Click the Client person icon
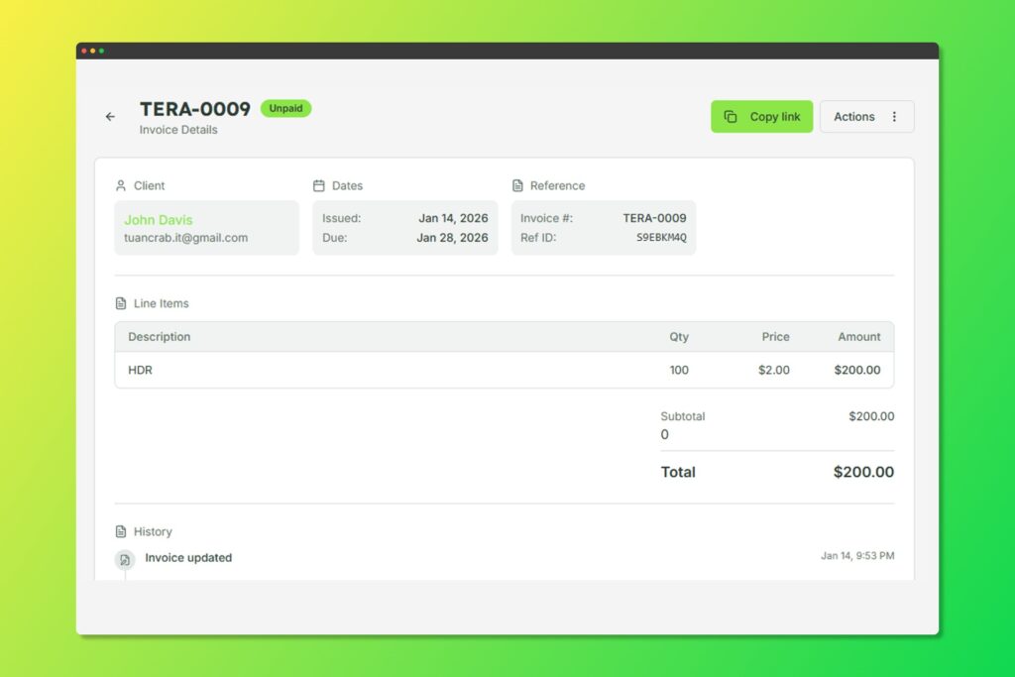Image resolution: width=1015 pixels, height=677 pixels. click(121, 185)
